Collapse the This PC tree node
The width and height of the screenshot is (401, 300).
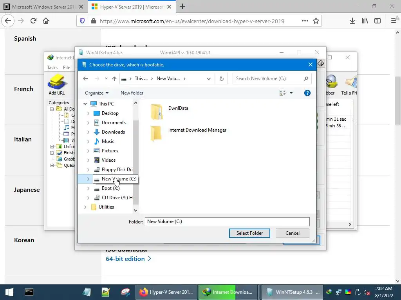(x=85, y=104)
